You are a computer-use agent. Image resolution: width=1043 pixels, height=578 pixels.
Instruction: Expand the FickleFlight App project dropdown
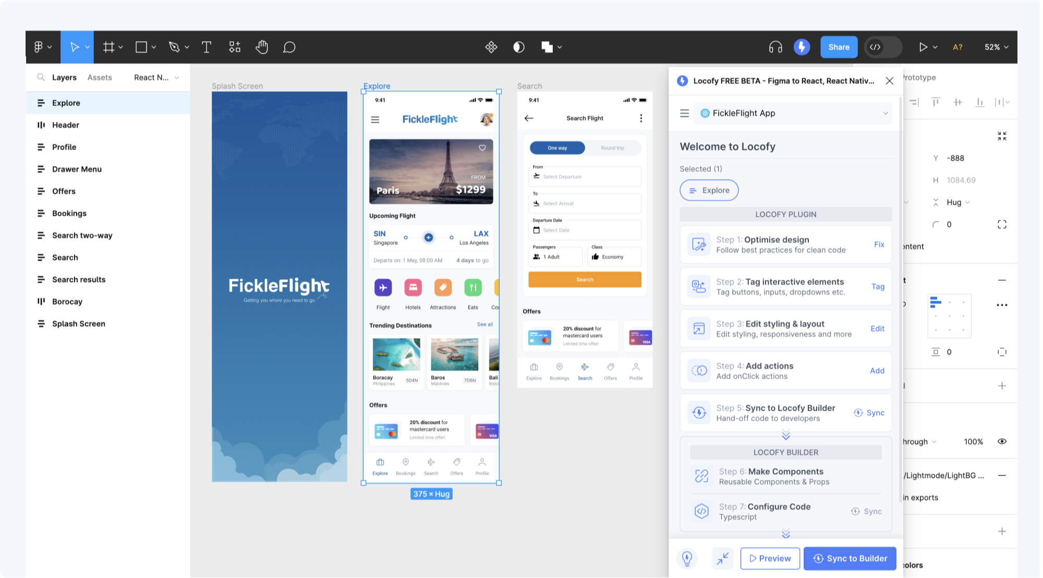(x=885, y=113)
